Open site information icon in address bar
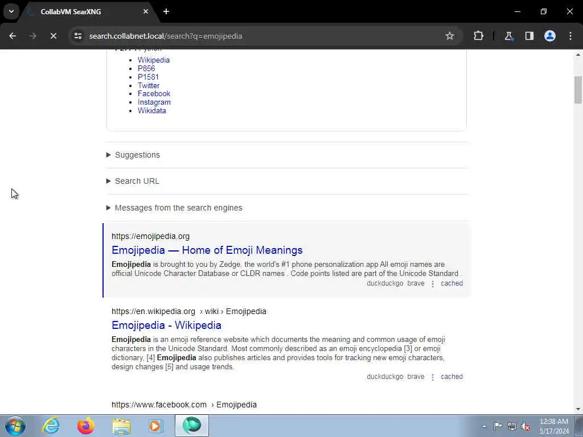The width and height of the screenshot is (583, 437). pos(77,36)
